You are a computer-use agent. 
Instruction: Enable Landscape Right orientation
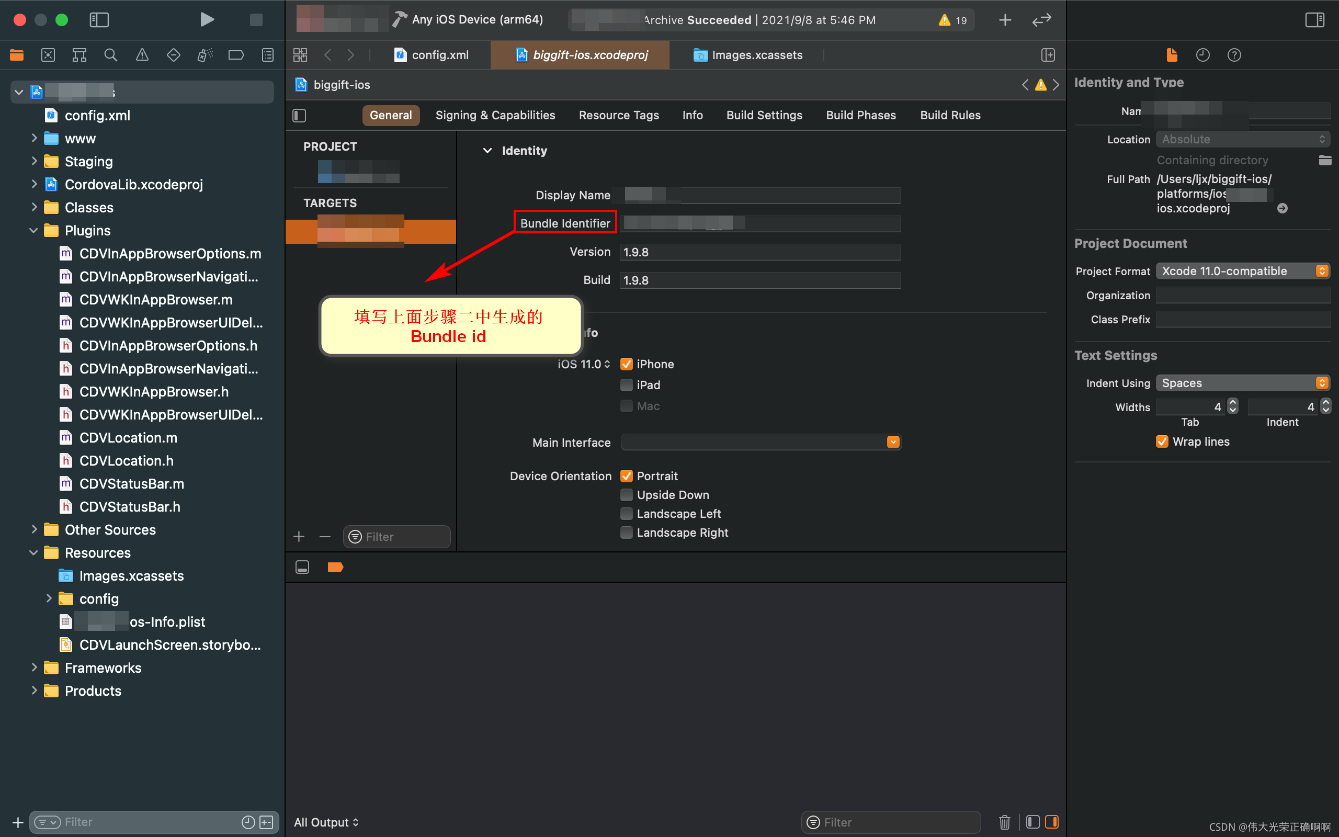coord(626,532)
